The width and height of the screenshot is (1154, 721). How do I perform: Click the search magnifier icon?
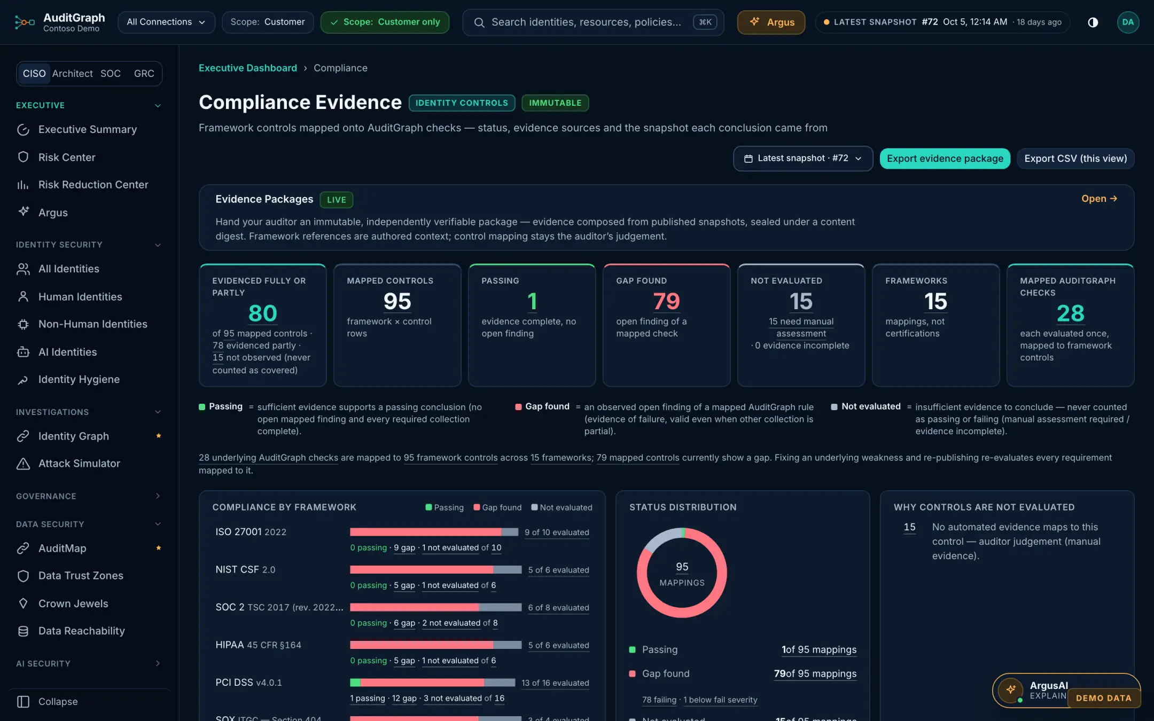tap(479, 22)
